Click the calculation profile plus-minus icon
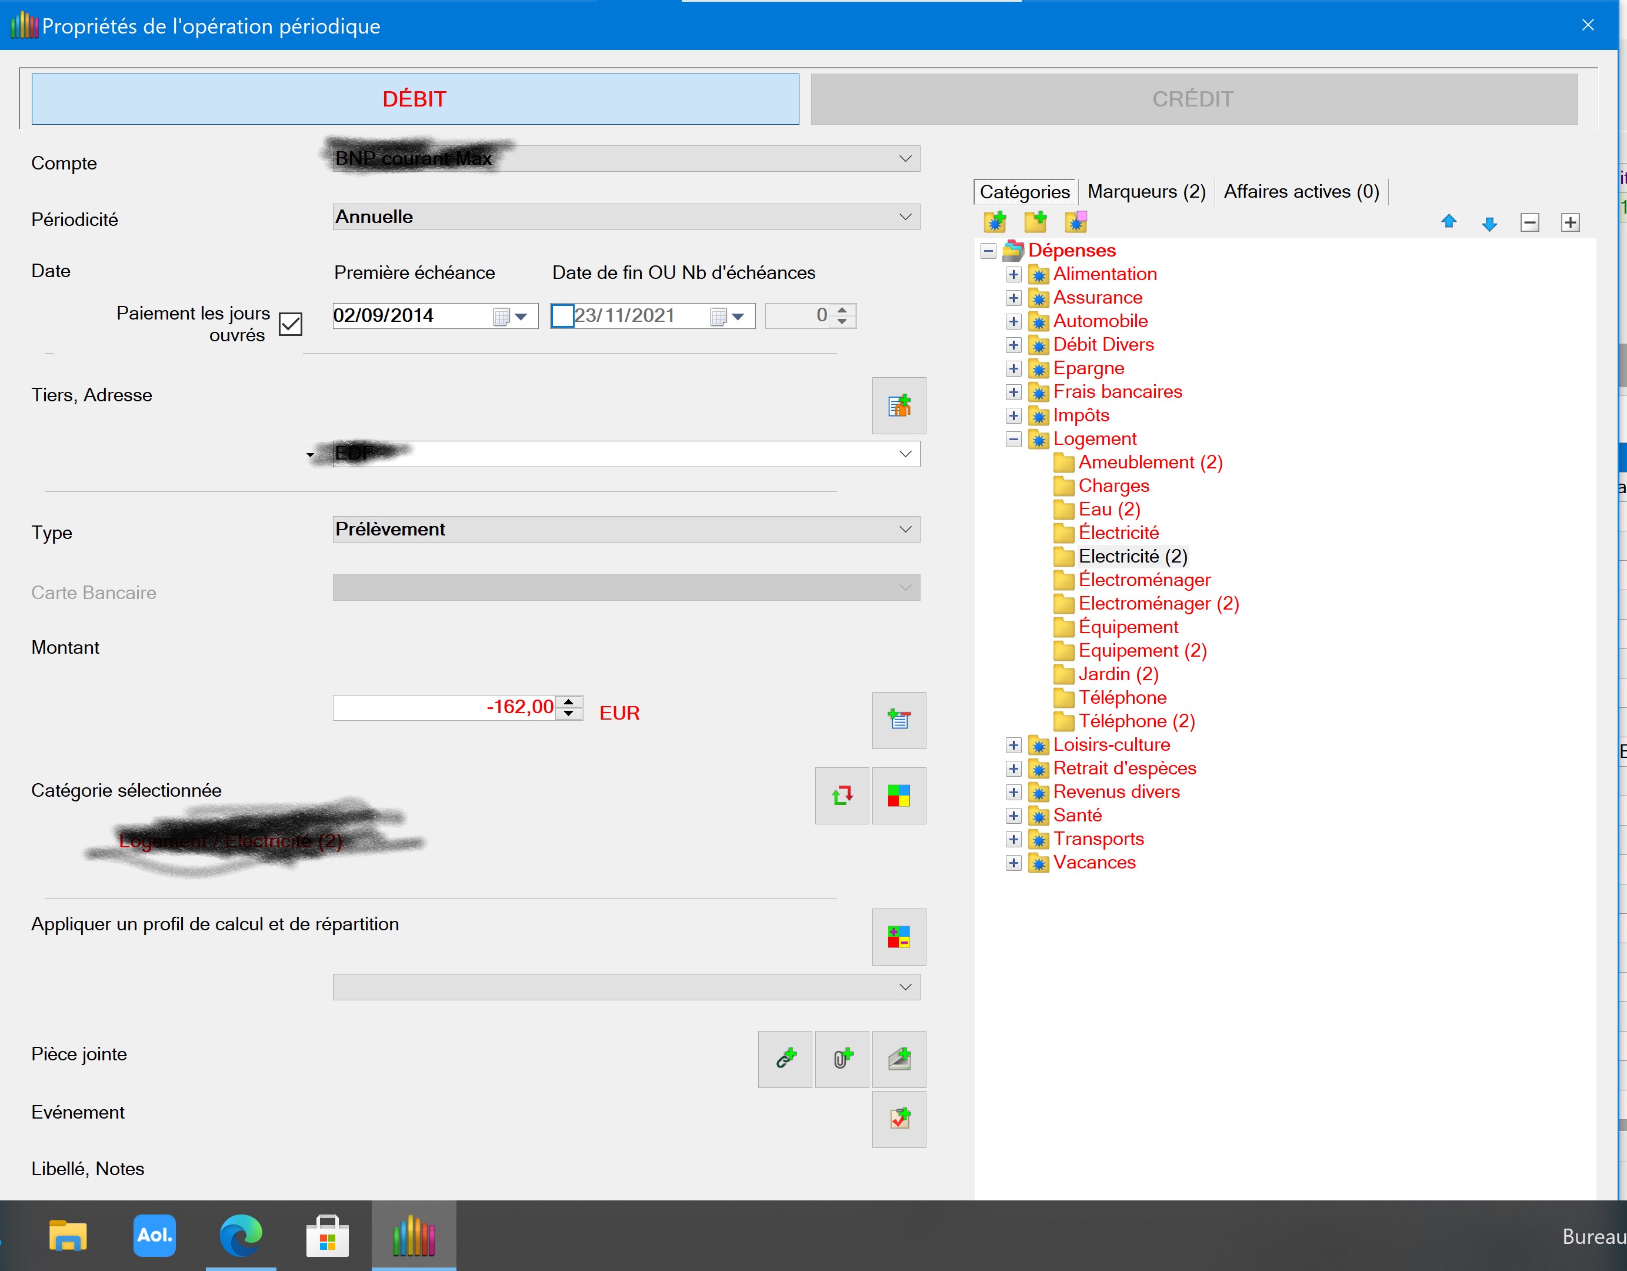This screenshot has width=1627, height=1271. point(898,937)
